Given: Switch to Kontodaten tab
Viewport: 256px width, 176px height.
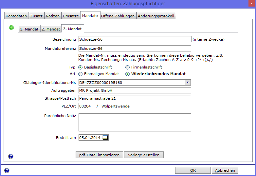Looking at the screenshot, I should 16,16.
